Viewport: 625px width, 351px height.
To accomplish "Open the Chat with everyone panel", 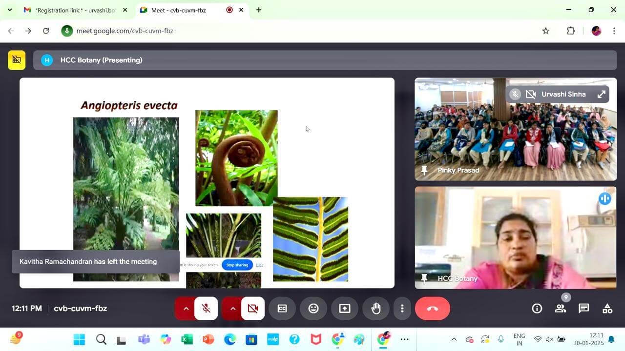I will click(583, 309).
